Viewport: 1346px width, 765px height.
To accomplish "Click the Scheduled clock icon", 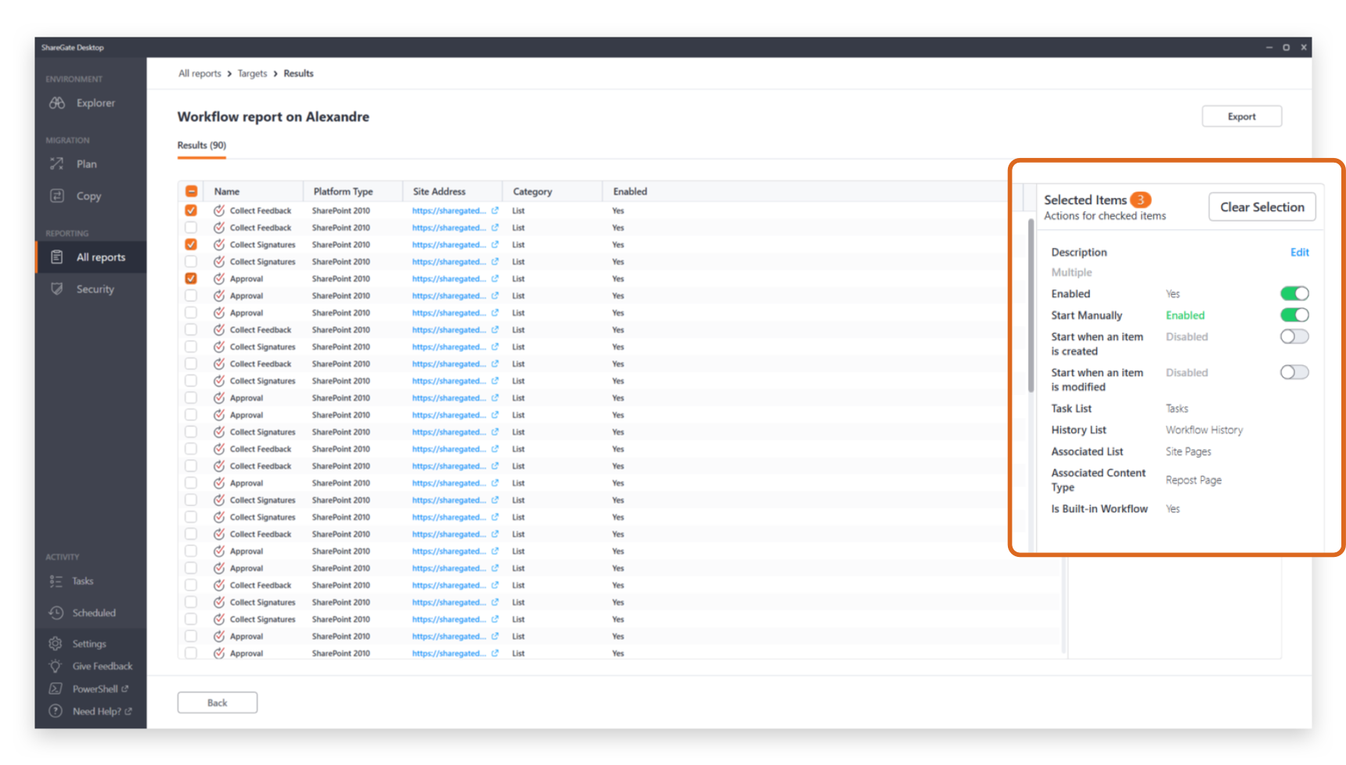I will [56, 612].
